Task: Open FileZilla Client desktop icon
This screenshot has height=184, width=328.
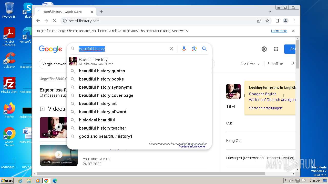Action: [x=9, y=85]
